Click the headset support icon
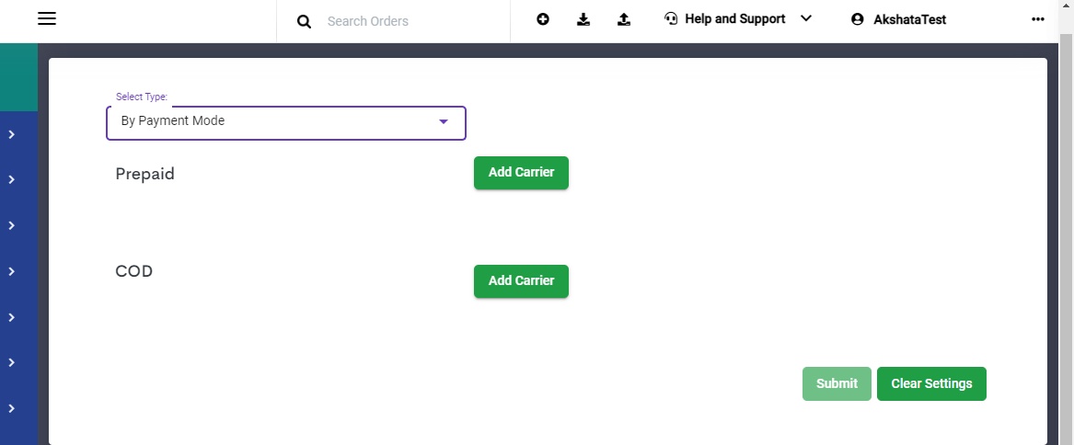 [671, 19]
